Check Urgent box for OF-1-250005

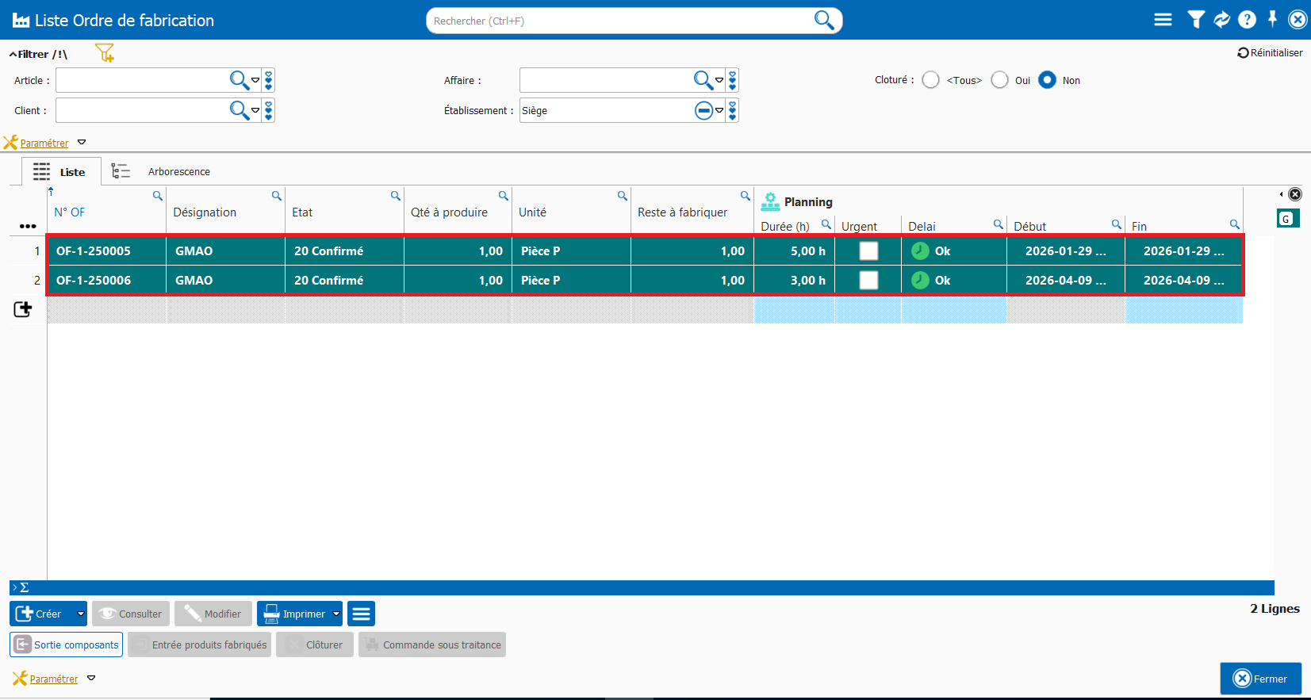click(x=868, y=251)
